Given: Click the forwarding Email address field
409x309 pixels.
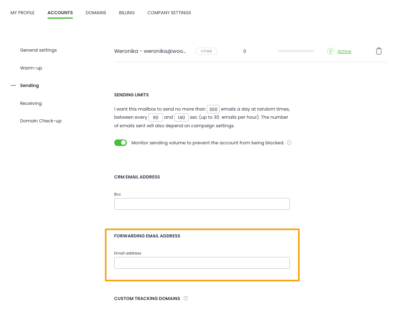Looking at the screenshot, I should click(x=202, y=263).
